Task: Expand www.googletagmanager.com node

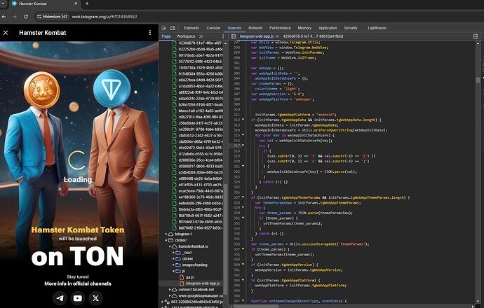Action: tap(170, 295)
